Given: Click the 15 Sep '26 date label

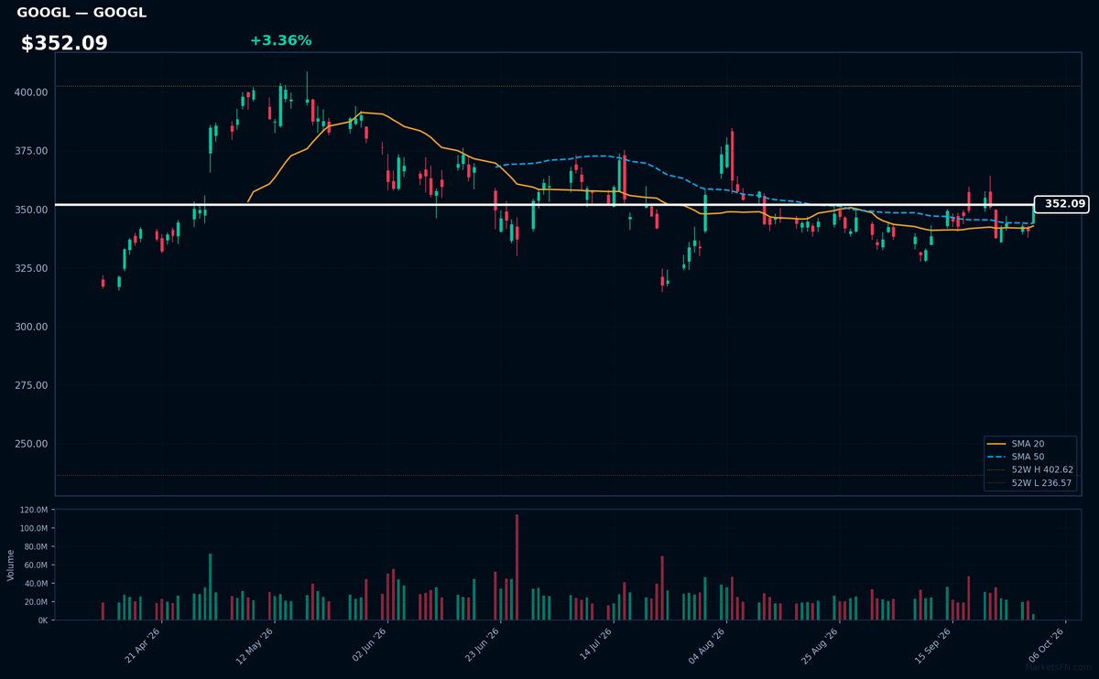Looking at the screenshot, I should click(x=934, y=646).
